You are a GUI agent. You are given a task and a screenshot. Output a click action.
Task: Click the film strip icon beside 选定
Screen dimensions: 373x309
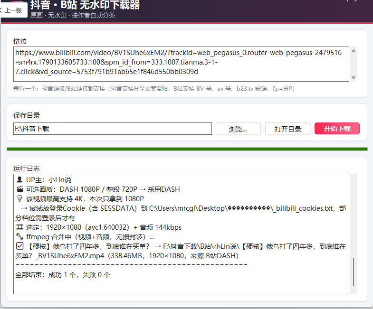pos(20,227)
